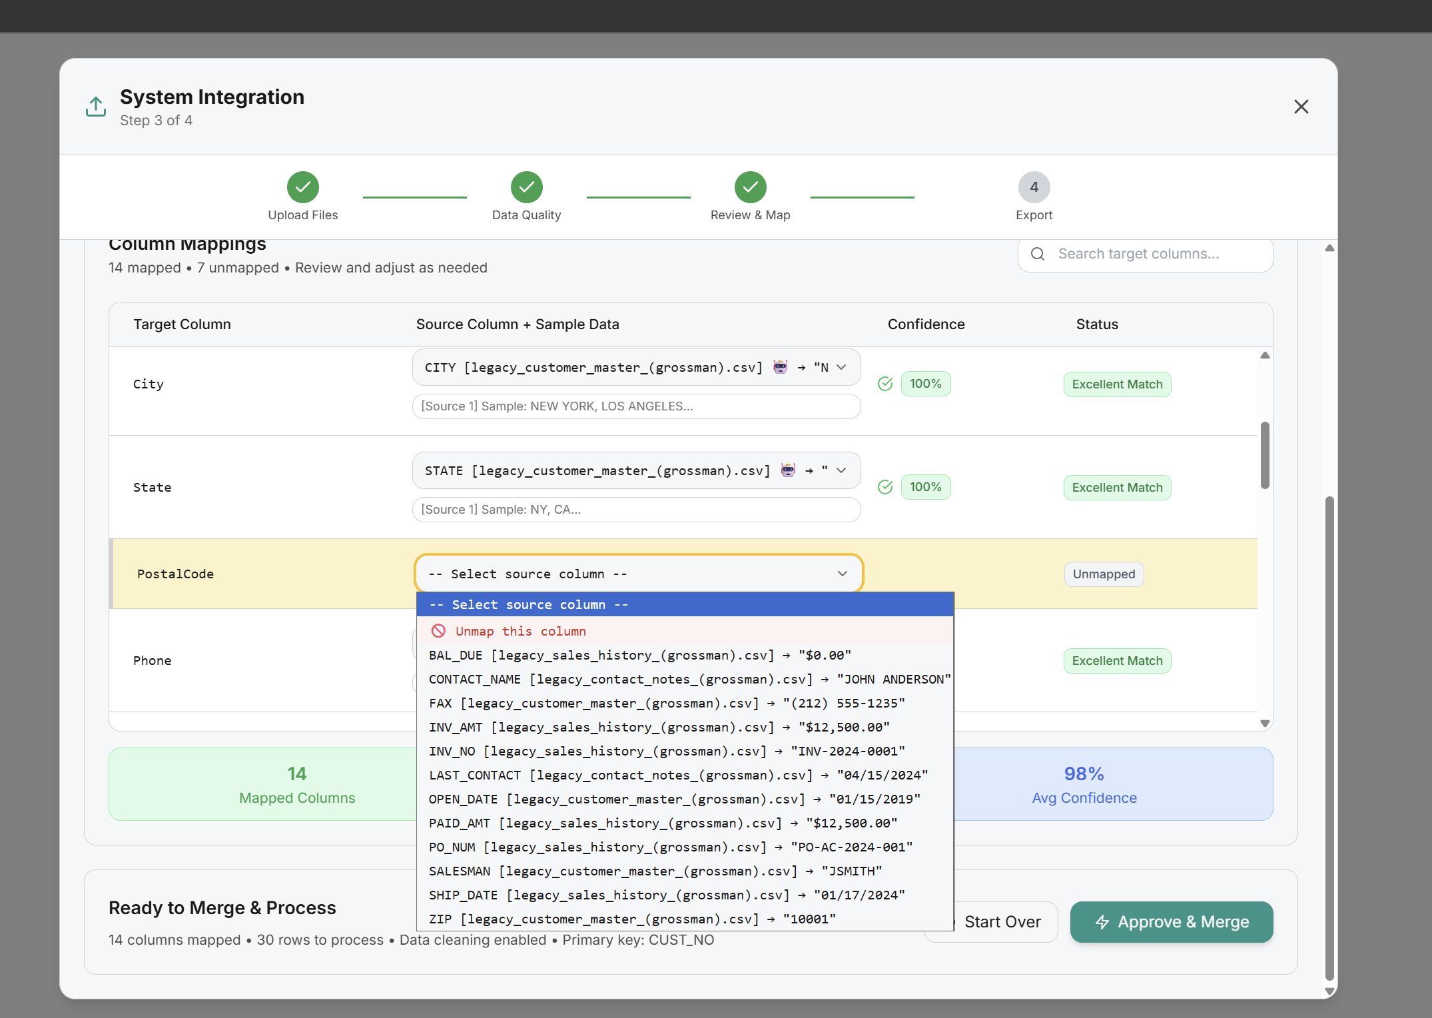Click the Upload Files step checkmark
This screenshot has width=1432, height=1018.
[302, 187]
